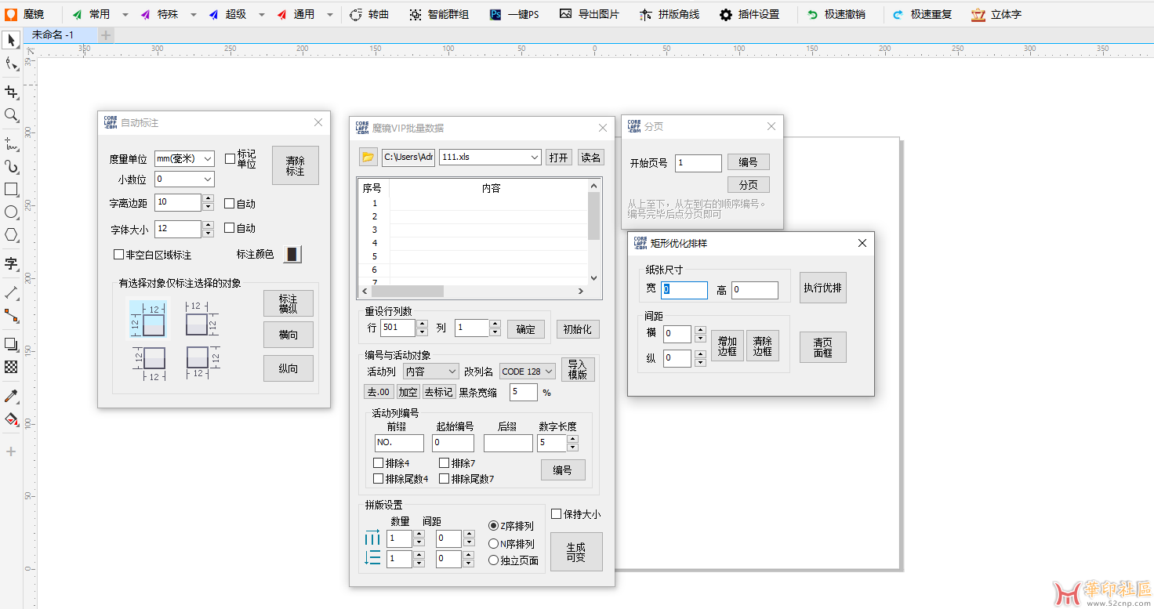Open the 度量单位 mm(毫米) dropdown

click(x=184, y=158)
